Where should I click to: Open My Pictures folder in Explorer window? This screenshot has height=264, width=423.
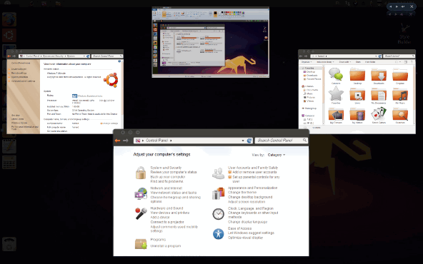336,114
